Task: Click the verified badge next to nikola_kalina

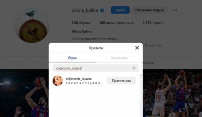Action: pyautogui.click(x=102, y=10)
